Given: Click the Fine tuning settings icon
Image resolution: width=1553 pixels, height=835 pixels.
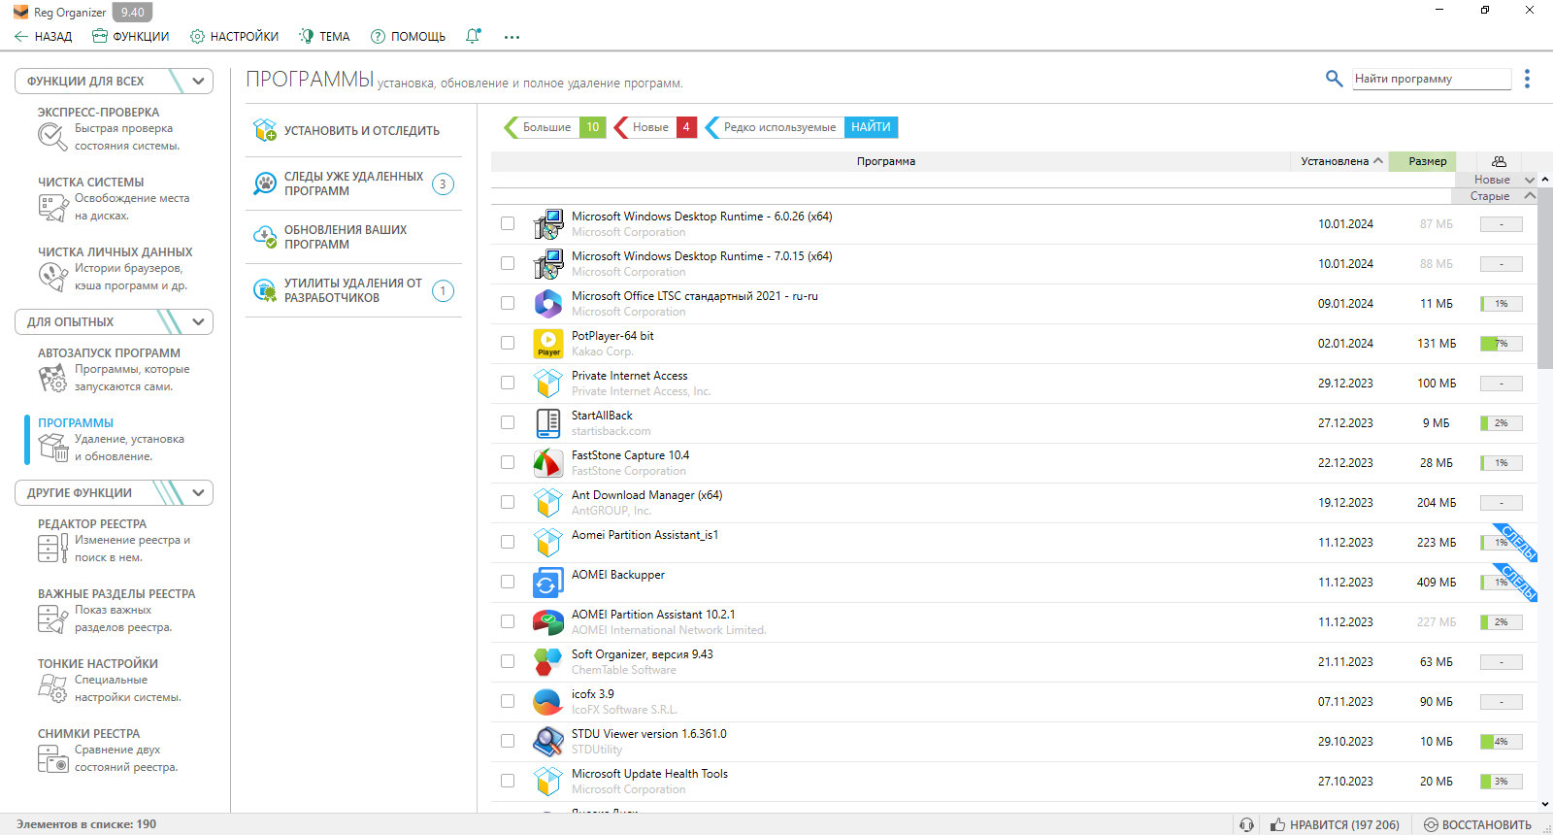Looking at the screenshot, I should pos(52,688).
